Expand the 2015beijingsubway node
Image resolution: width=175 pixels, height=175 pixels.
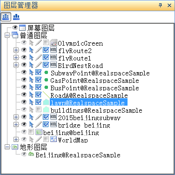coord(16,117)
